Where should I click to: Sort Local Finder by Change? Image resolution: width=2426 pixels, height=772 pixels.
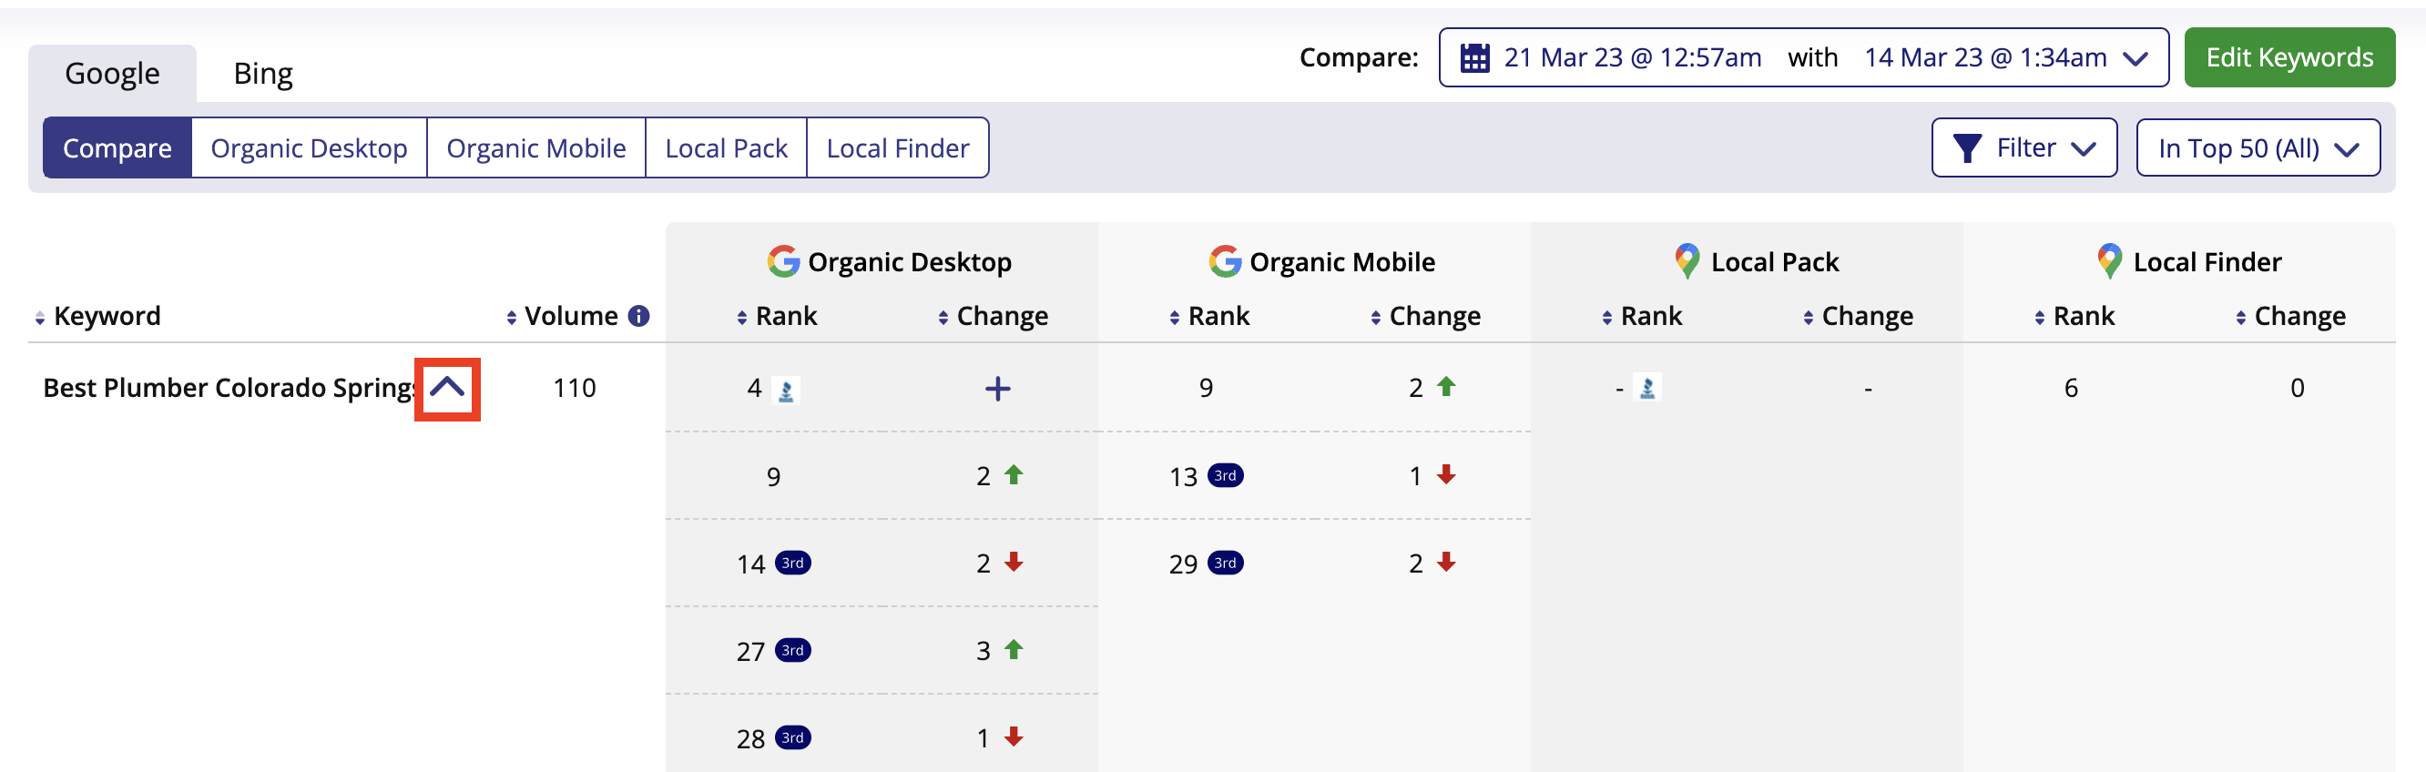2290,315
